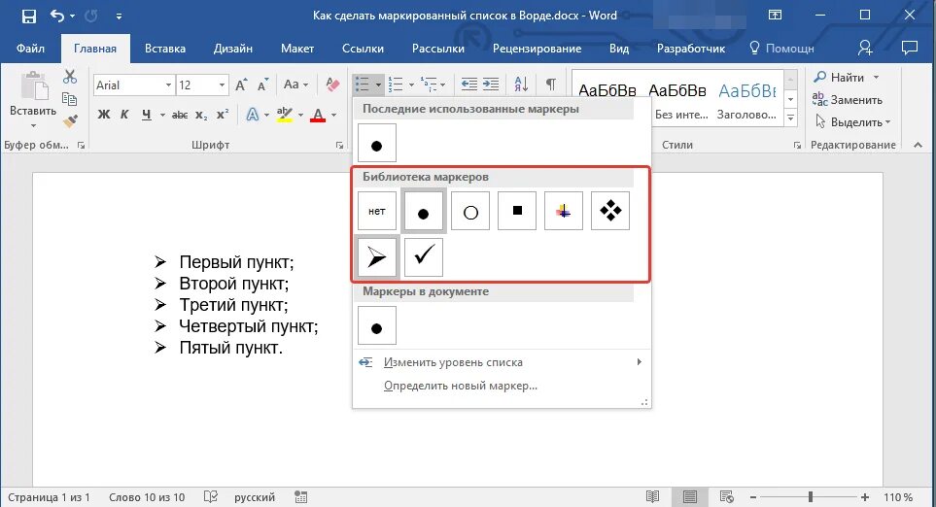Screen dimensions: 936x507
Task: Clear all formatting with the eraser icon
Action: point(332,84)
